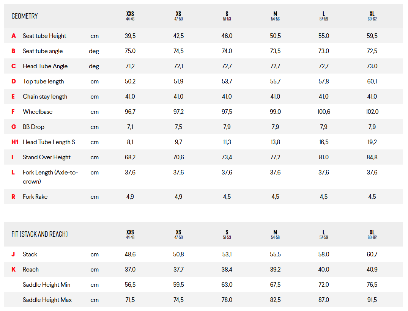Click the Saddle Height Max label
Image resolution: width=408 pixels, height=311 pixels.
pos(47,300)
